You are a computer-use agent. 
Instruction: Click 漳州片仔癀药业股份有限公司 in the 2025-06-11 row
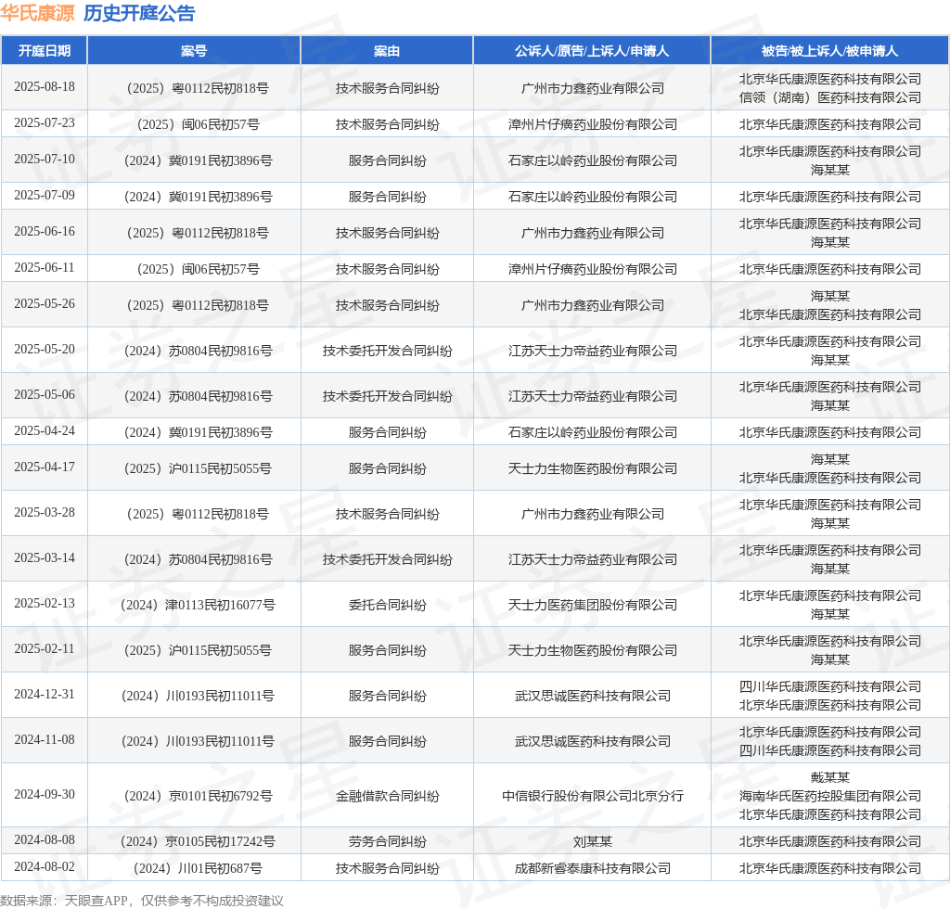pos(593,269)
